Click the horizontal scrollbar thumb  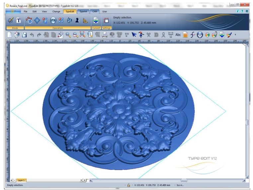[184, 180]
